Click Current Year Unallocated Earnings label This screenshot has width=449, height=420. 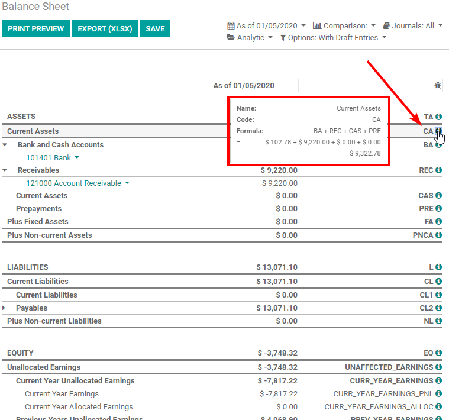(75, 381)
